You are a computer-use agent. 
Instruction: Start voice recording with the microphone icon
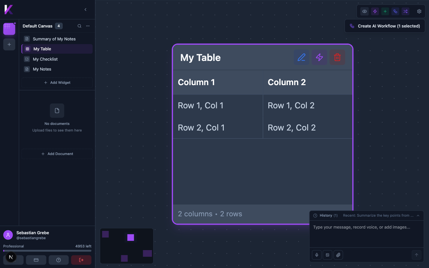pos(316,255)
